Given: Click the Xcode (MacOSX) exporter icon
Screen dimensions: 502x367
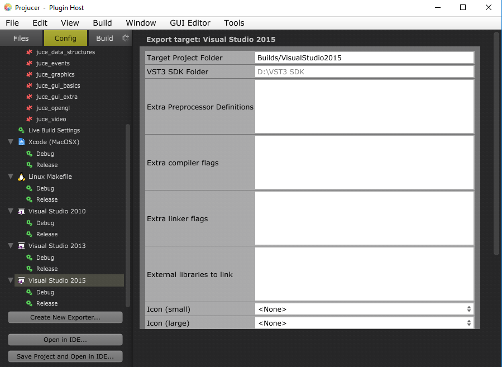Looking at the screenshot, I should tap(21, 142).
